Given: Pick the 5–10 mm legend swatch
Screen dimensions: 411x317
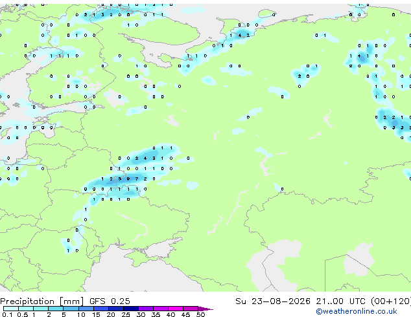Looking at the screenshot, I should click(71, 309).
